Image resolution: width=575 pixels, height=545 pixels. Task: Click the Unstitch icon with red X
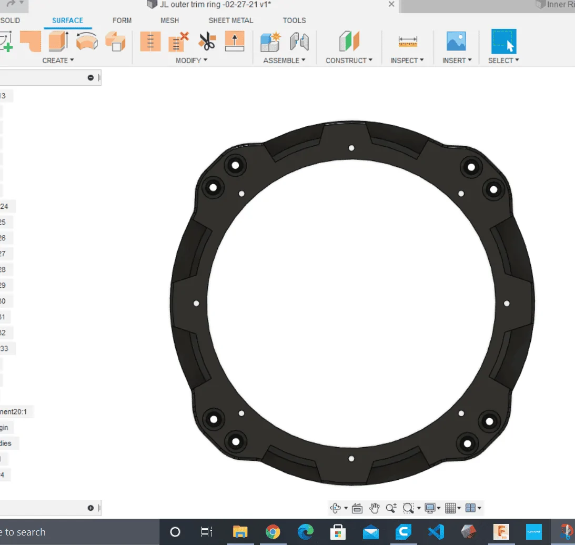tap(178, 42)
